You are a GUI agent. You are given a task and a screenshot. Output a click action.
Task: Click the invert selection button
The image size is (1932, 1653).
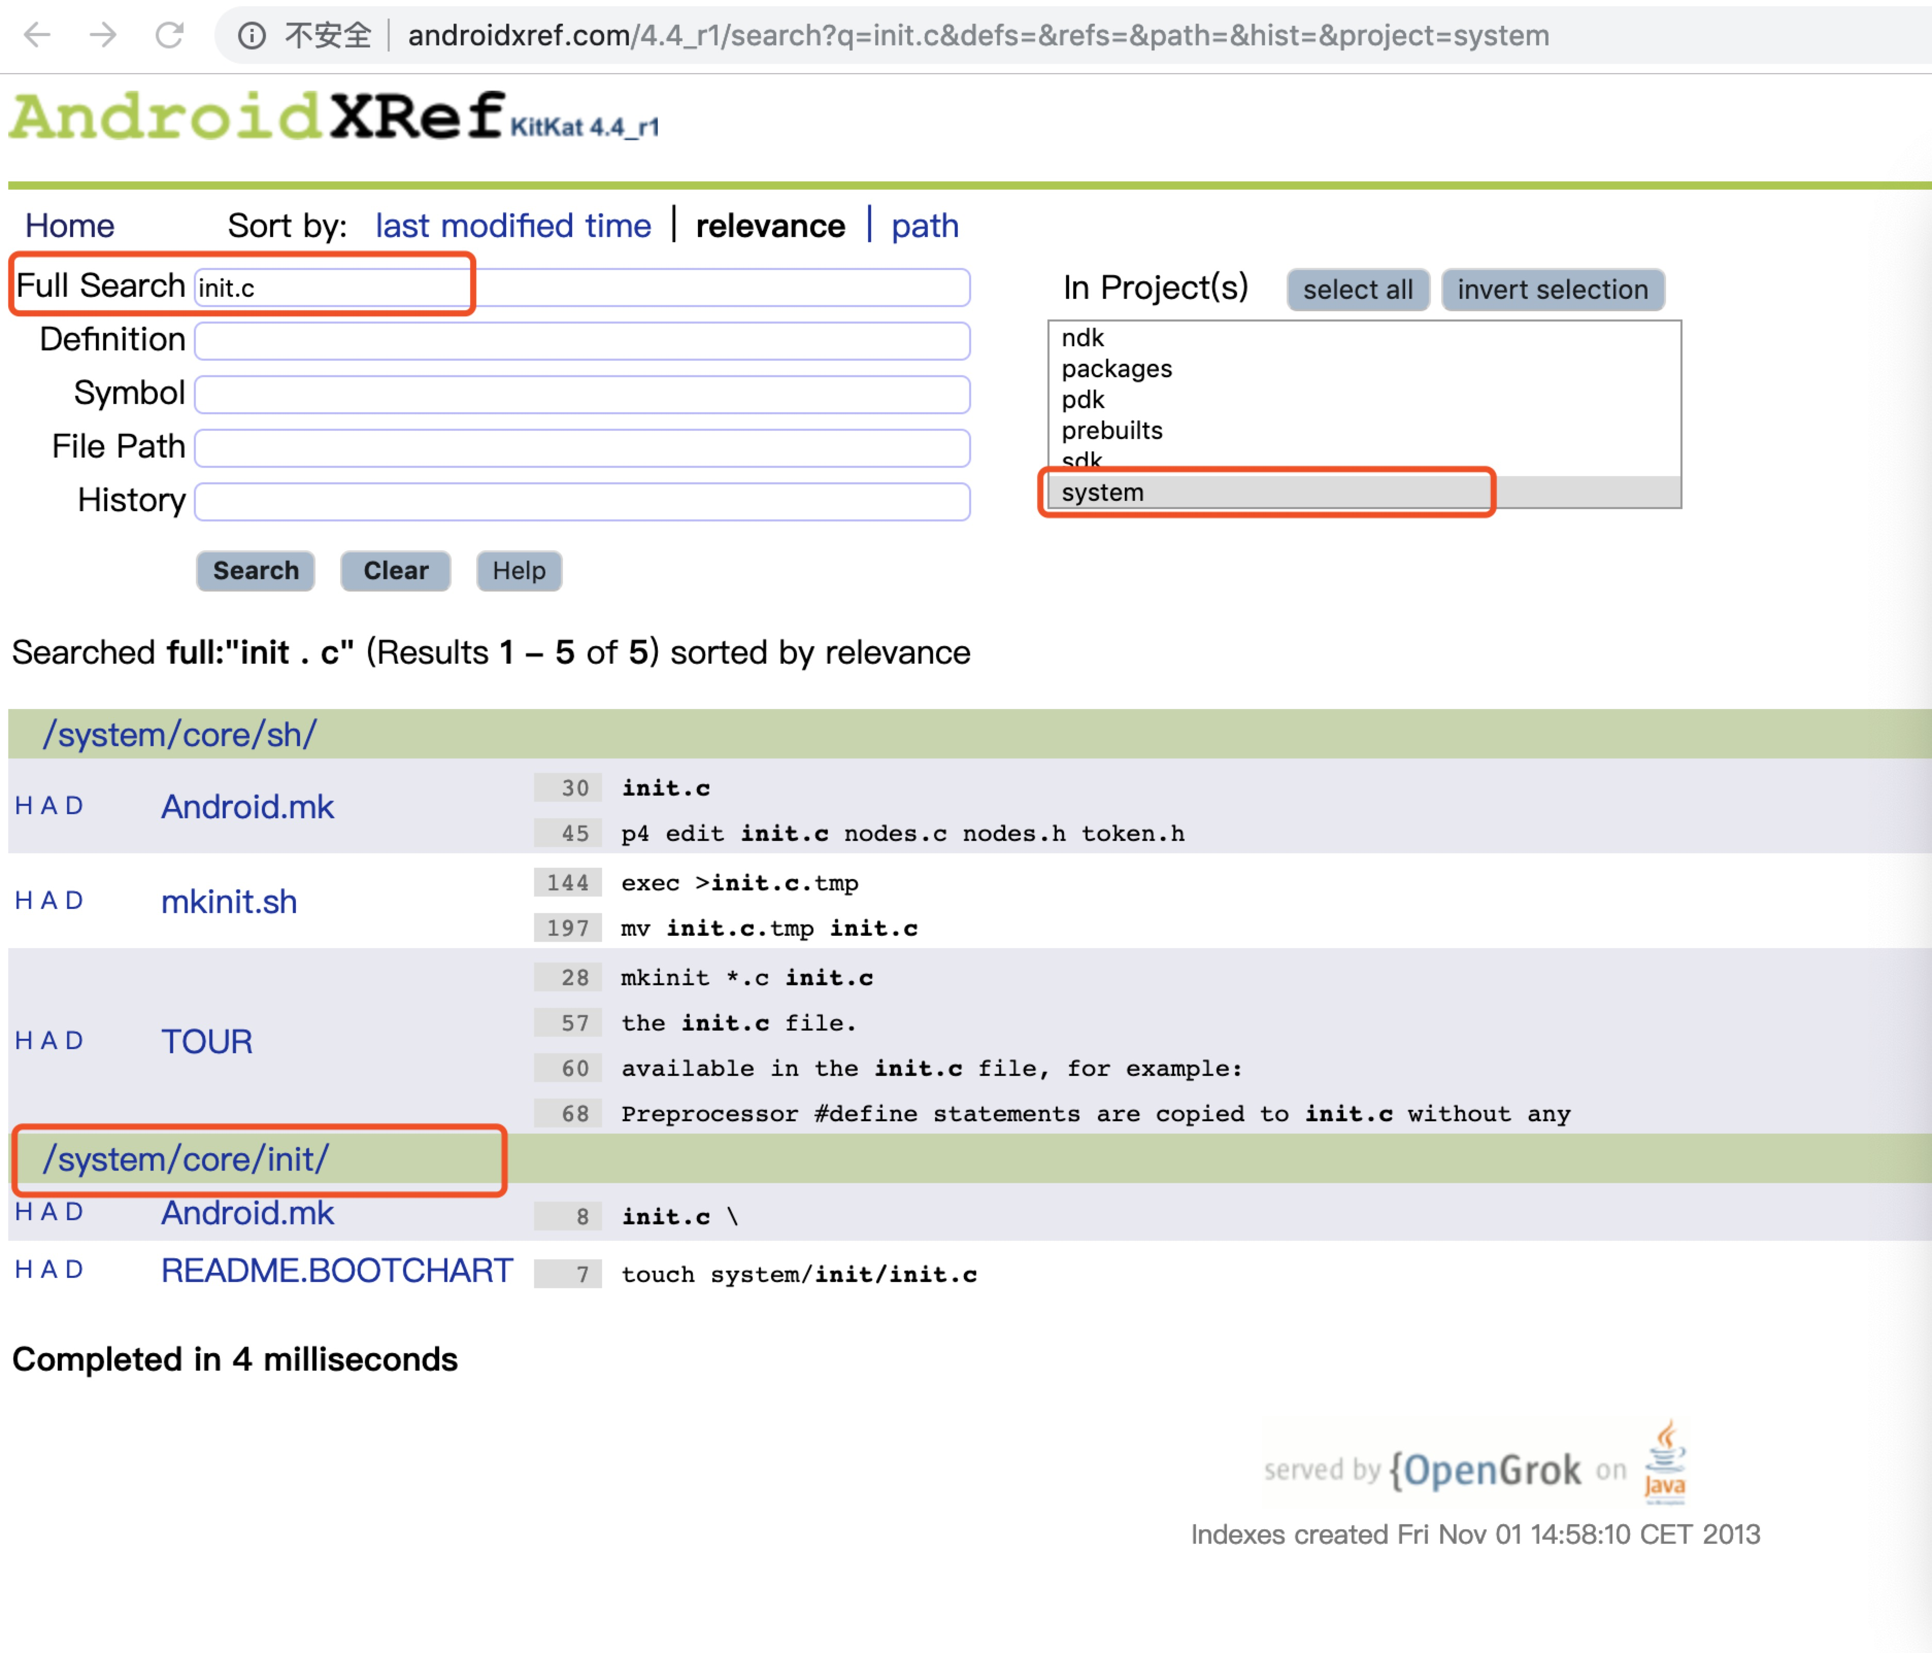click(x=1552, y=290)
